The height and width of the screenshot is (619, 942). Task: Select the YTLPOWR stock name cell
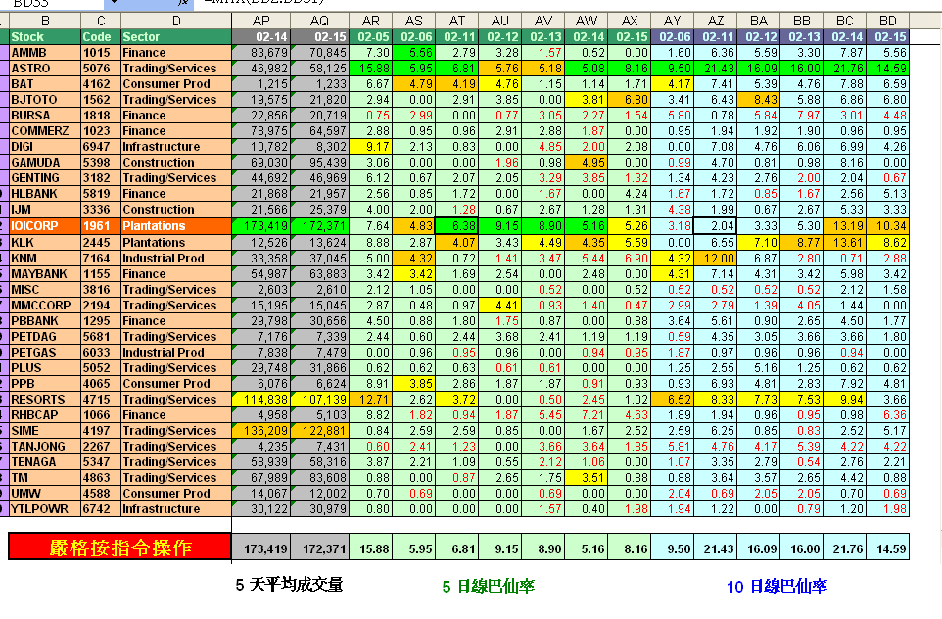[44, 509]
